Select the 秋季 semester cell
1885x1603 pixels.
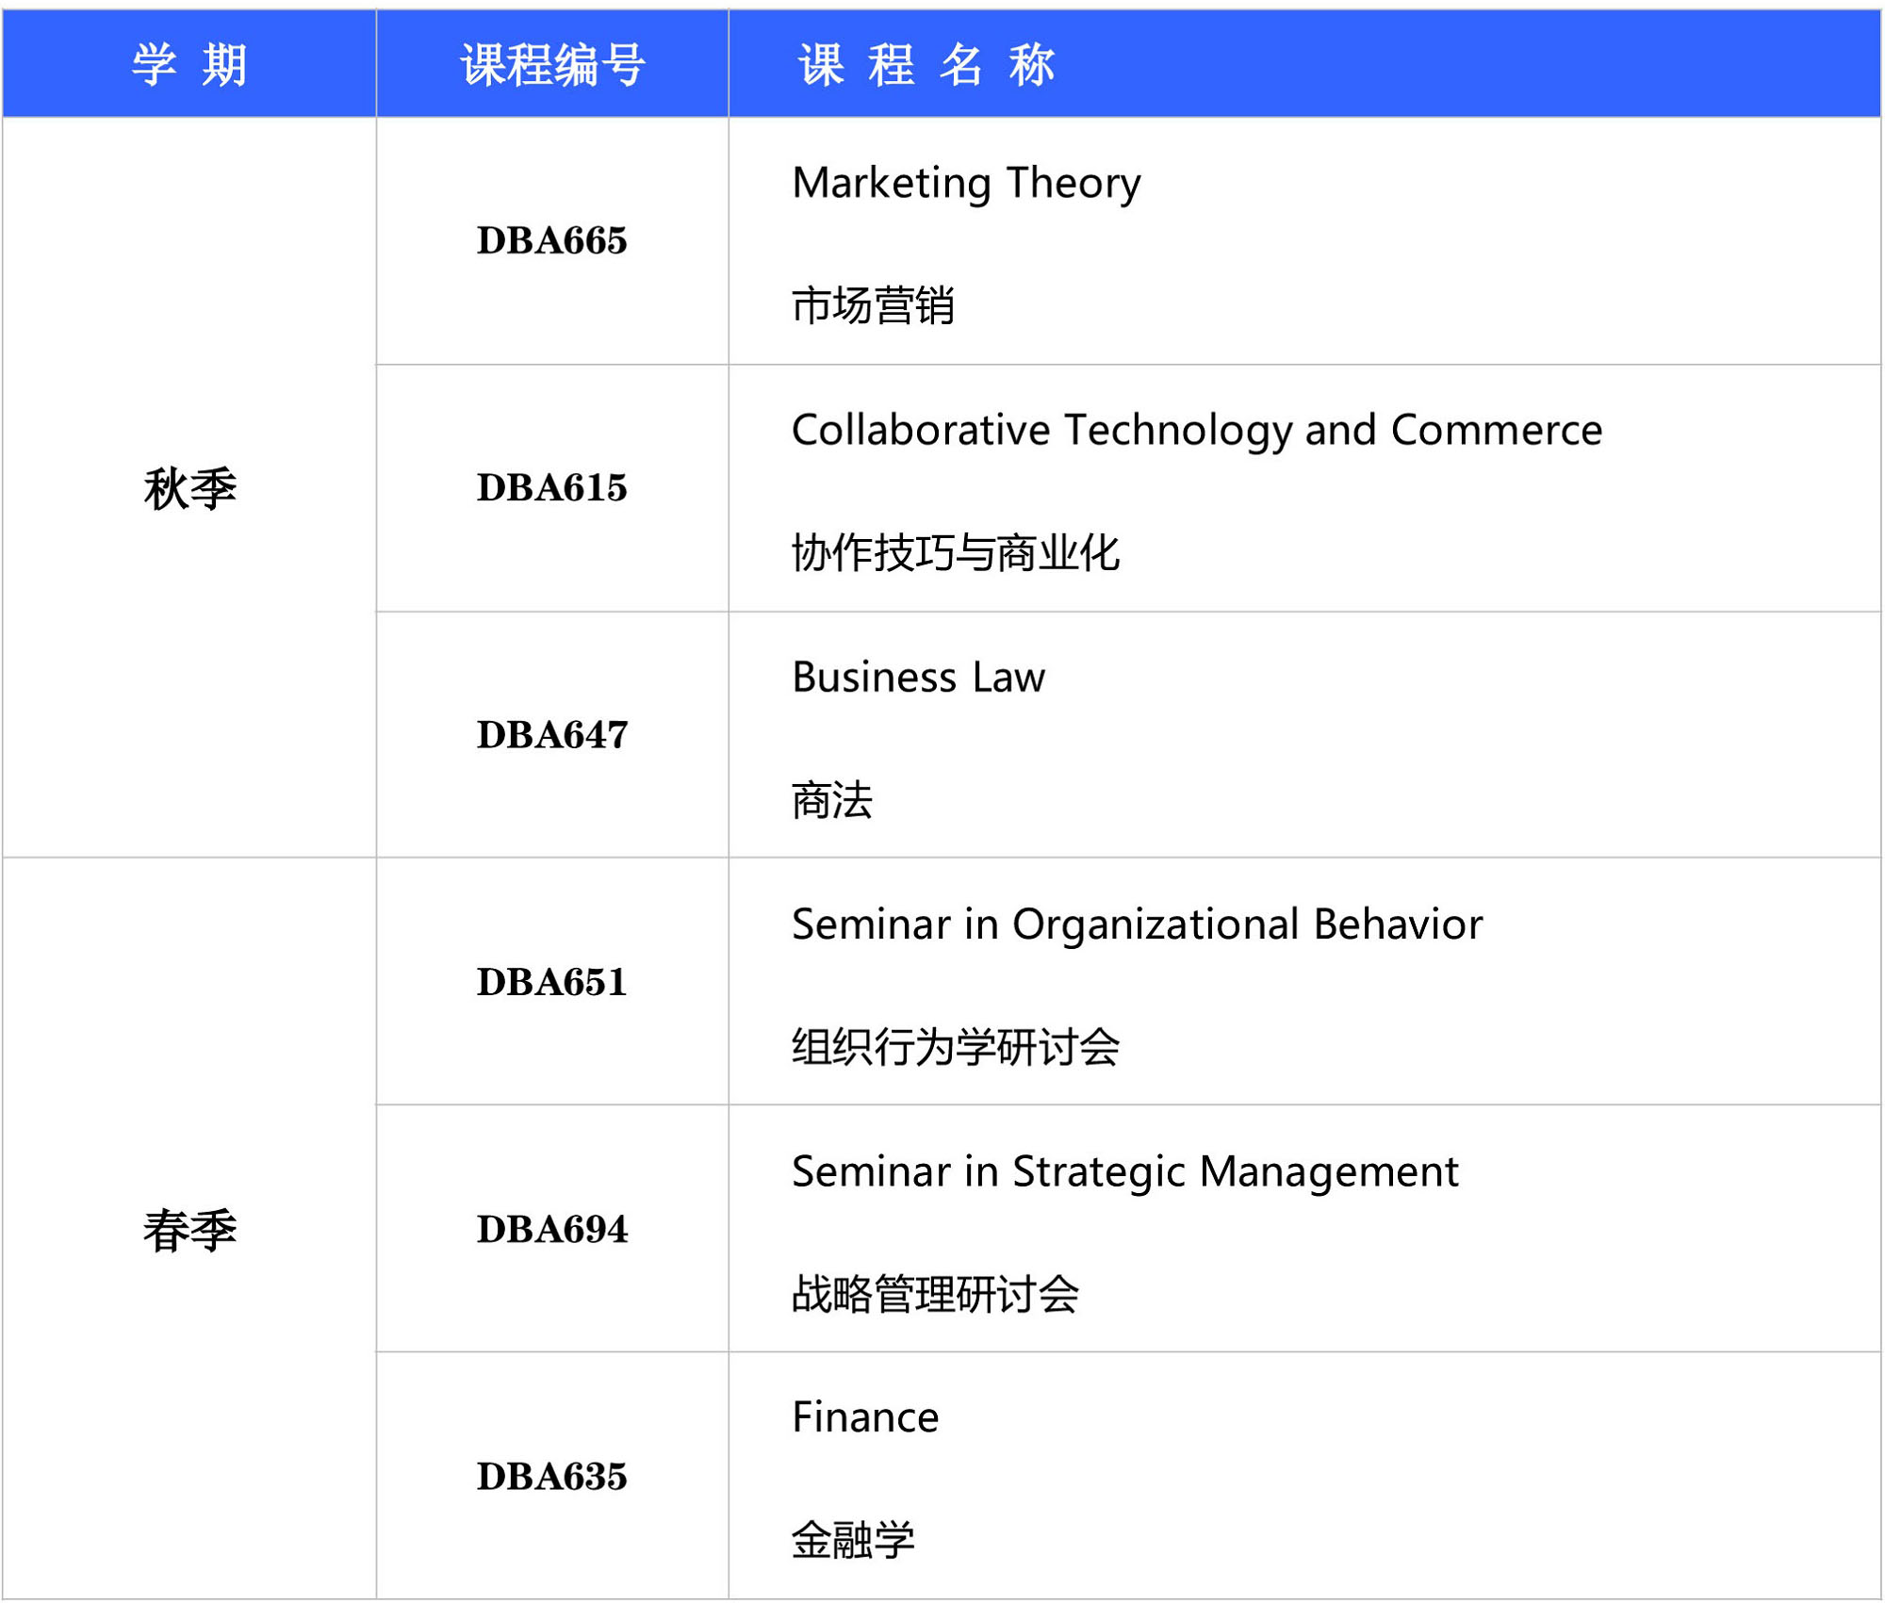189,488
